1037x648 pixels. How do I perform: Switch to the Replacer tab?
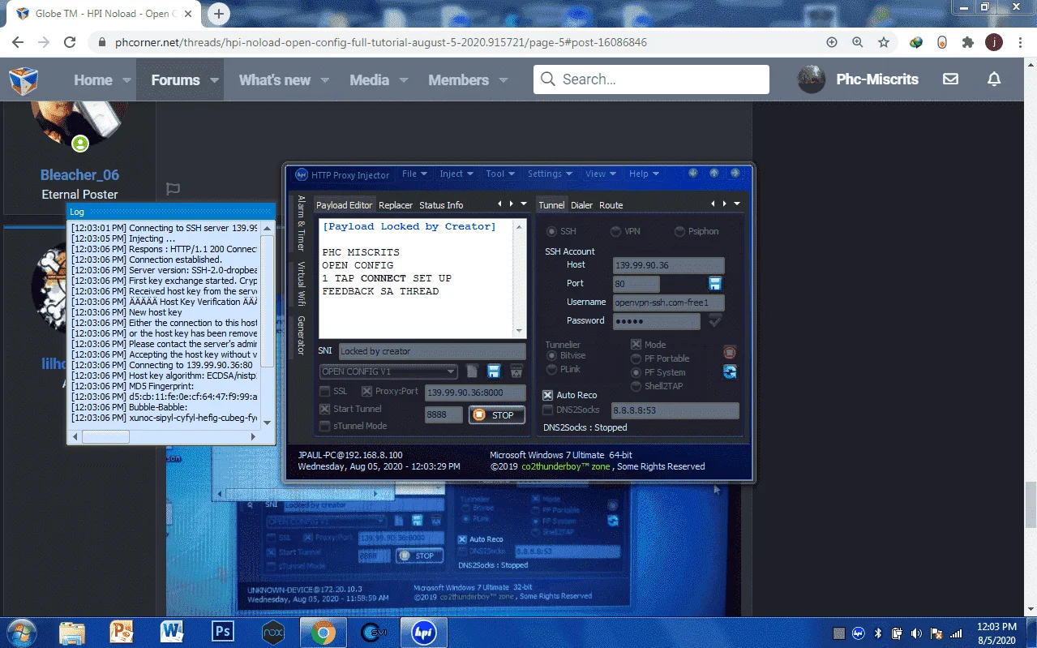(396, 205)
